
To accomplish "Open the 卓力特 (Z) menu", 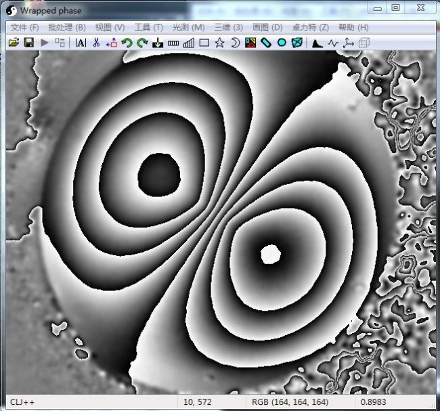I will 310,28.
